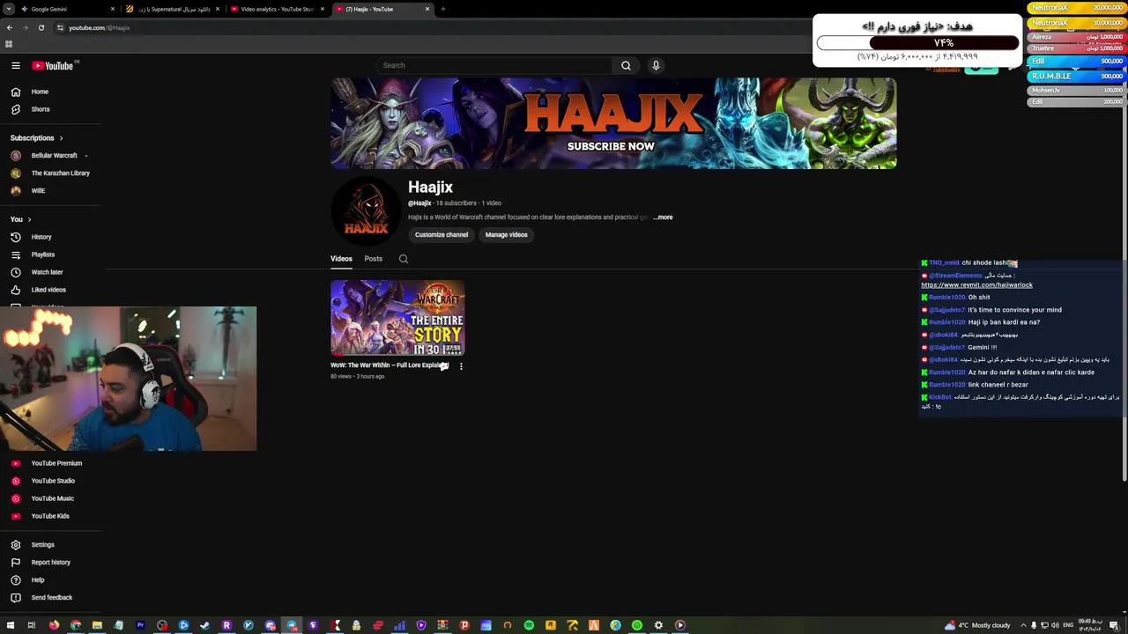Open Steam from the taskbar
Image resolution: width=1128 pixels, height=634 pixels.
(205, 625)
